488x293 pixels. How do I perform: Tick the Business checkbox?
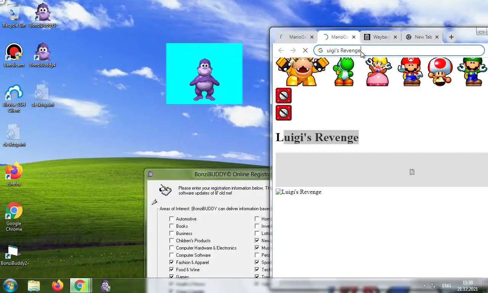click(172, 233)
